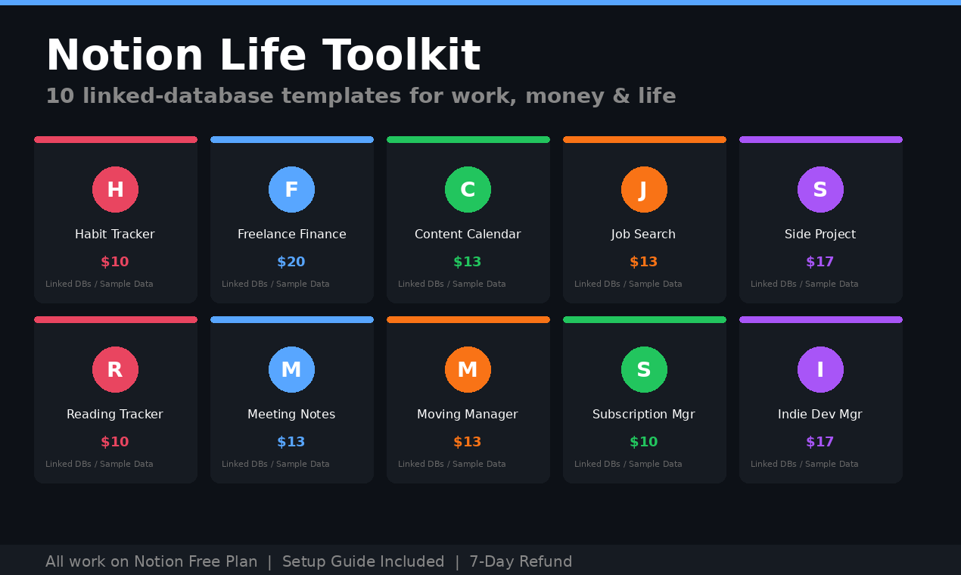Click the green C Content Calendar icon
Image resolution: width=961 pixels, height=575 pixels.
(x=468, y=190)
